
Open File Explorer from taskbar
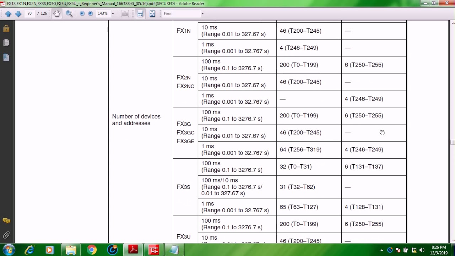(x=71, y=250)
